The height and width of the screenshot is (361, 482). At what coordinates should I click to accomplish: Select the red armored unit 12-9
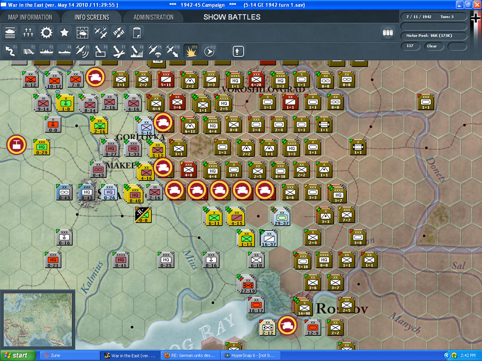point(313,328)
